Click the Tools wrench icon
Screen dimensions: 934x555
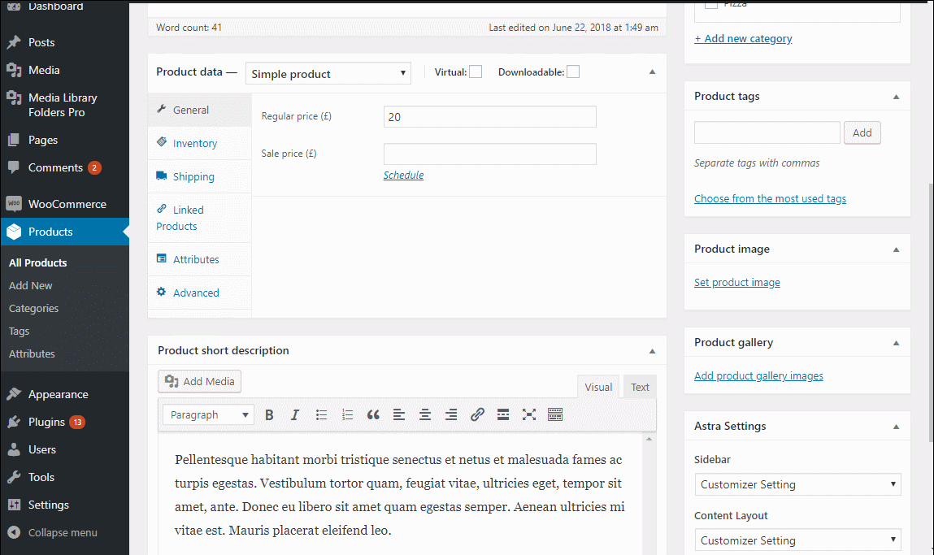click(14, 477)
